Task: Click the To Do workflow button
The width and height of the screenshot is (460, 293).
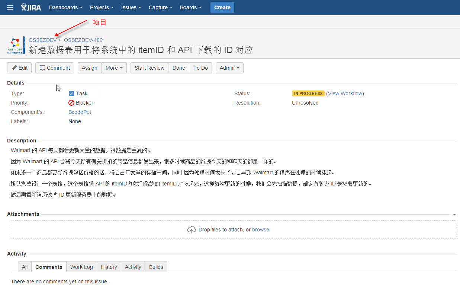Action: (x=200, y=68)
